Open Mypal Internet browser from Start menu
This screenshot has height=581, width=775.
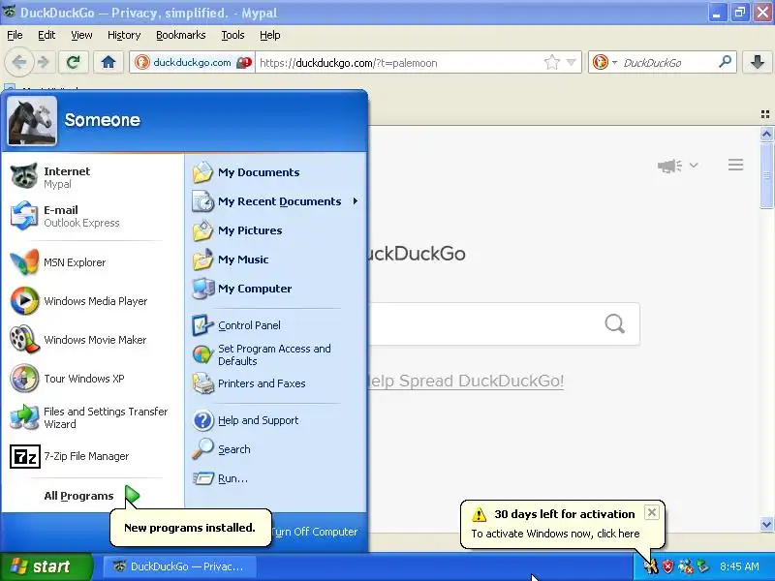[92, 177]
